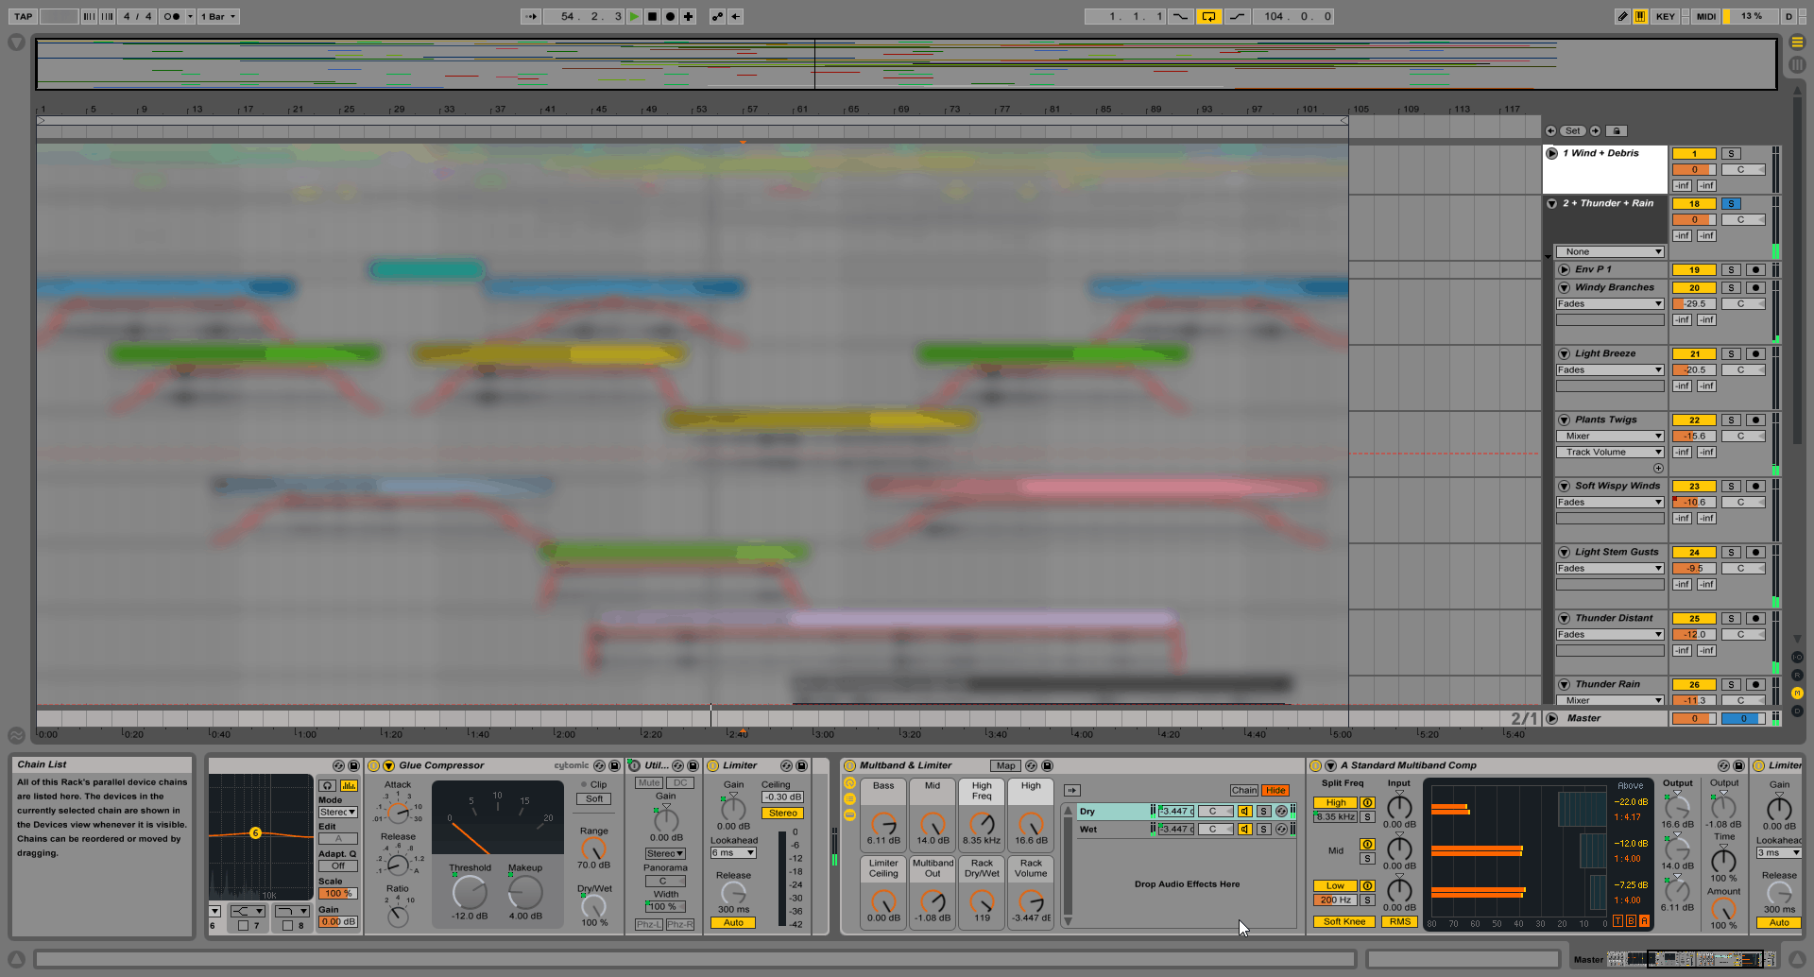This screenshot has height=977, width=1814.
Task: Toggle the arrangement Loop switch
Action: coord(1208,16)
